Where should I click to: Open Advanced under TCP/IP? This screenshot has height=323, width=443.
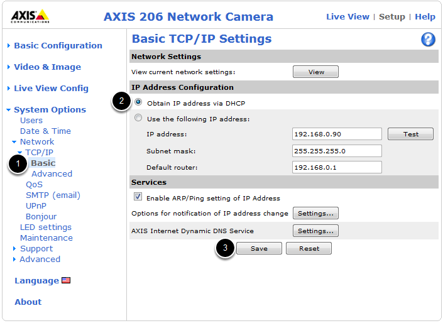[x=52, y=174]
